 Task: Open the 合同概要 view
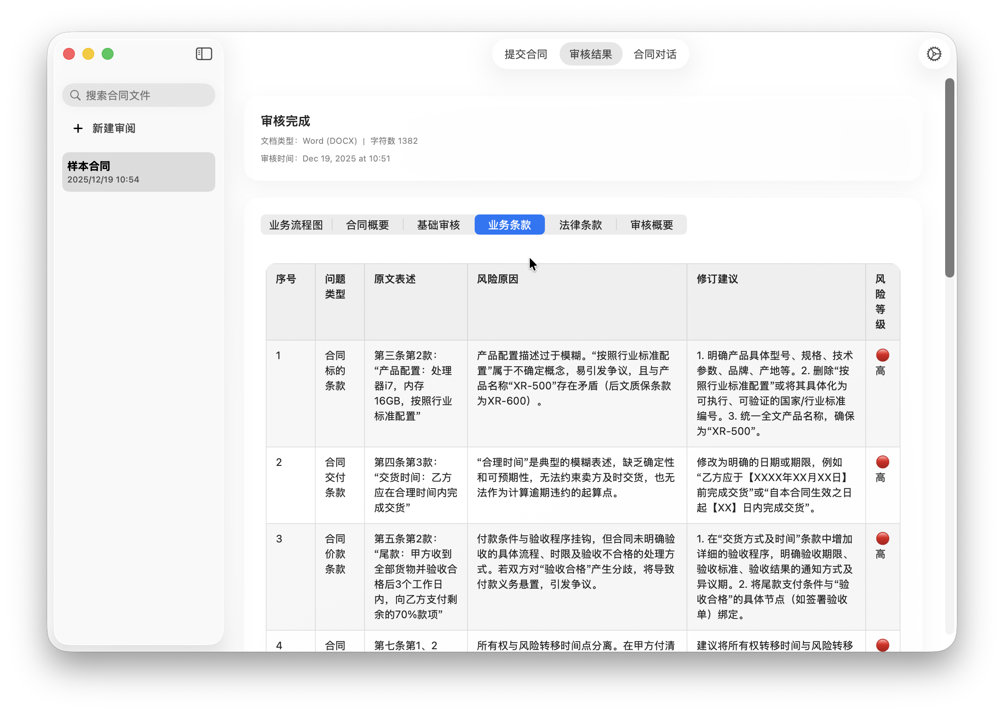[x=367, y=225]
